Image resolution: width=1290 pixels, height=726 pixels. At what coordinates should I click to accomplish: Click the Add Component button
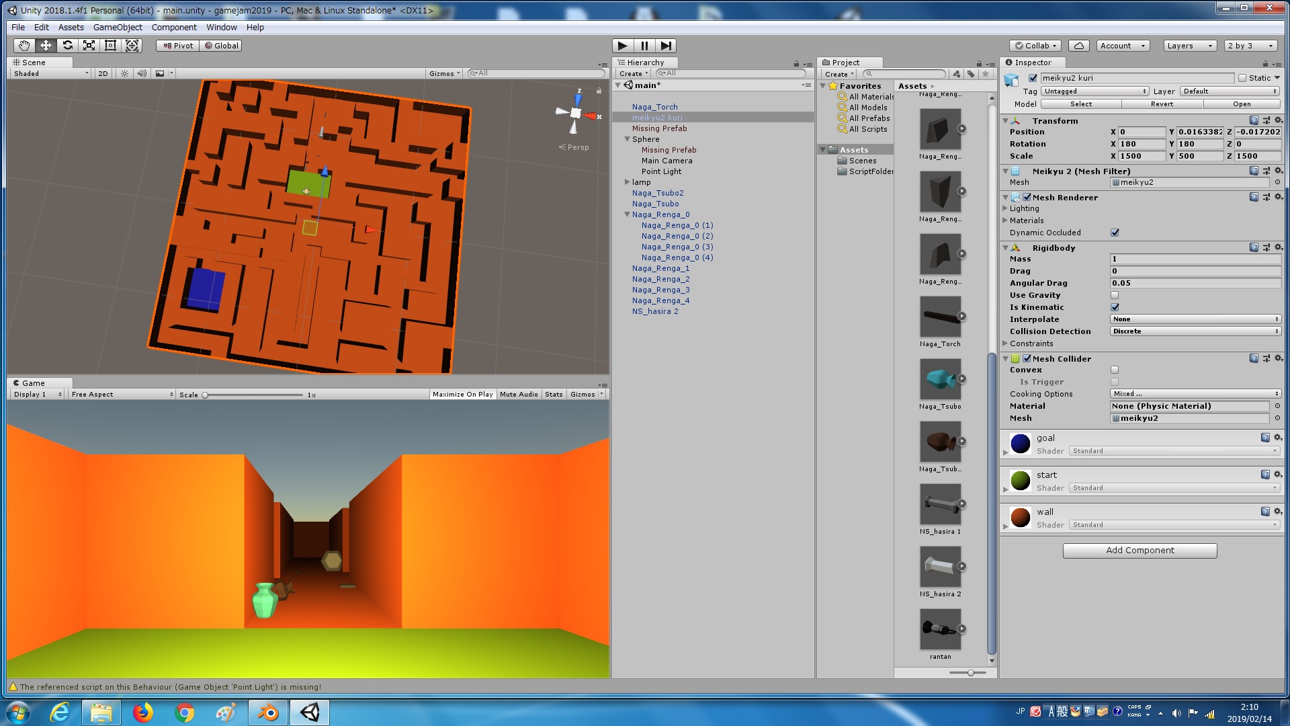(x=1139, y=551)
